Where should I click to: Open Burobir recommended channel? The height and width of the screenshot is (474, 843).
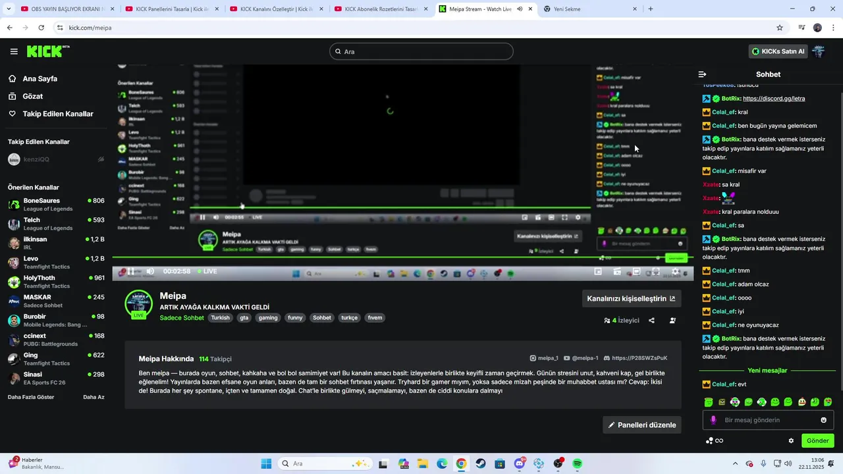56,320
